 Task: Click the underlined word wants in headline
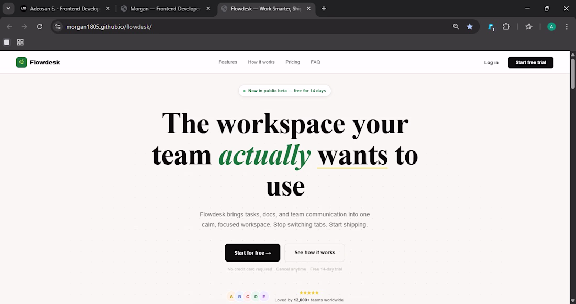point(352,156)
